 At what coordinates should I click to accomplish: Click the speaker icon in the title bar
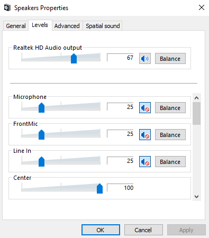pos(7,8)
